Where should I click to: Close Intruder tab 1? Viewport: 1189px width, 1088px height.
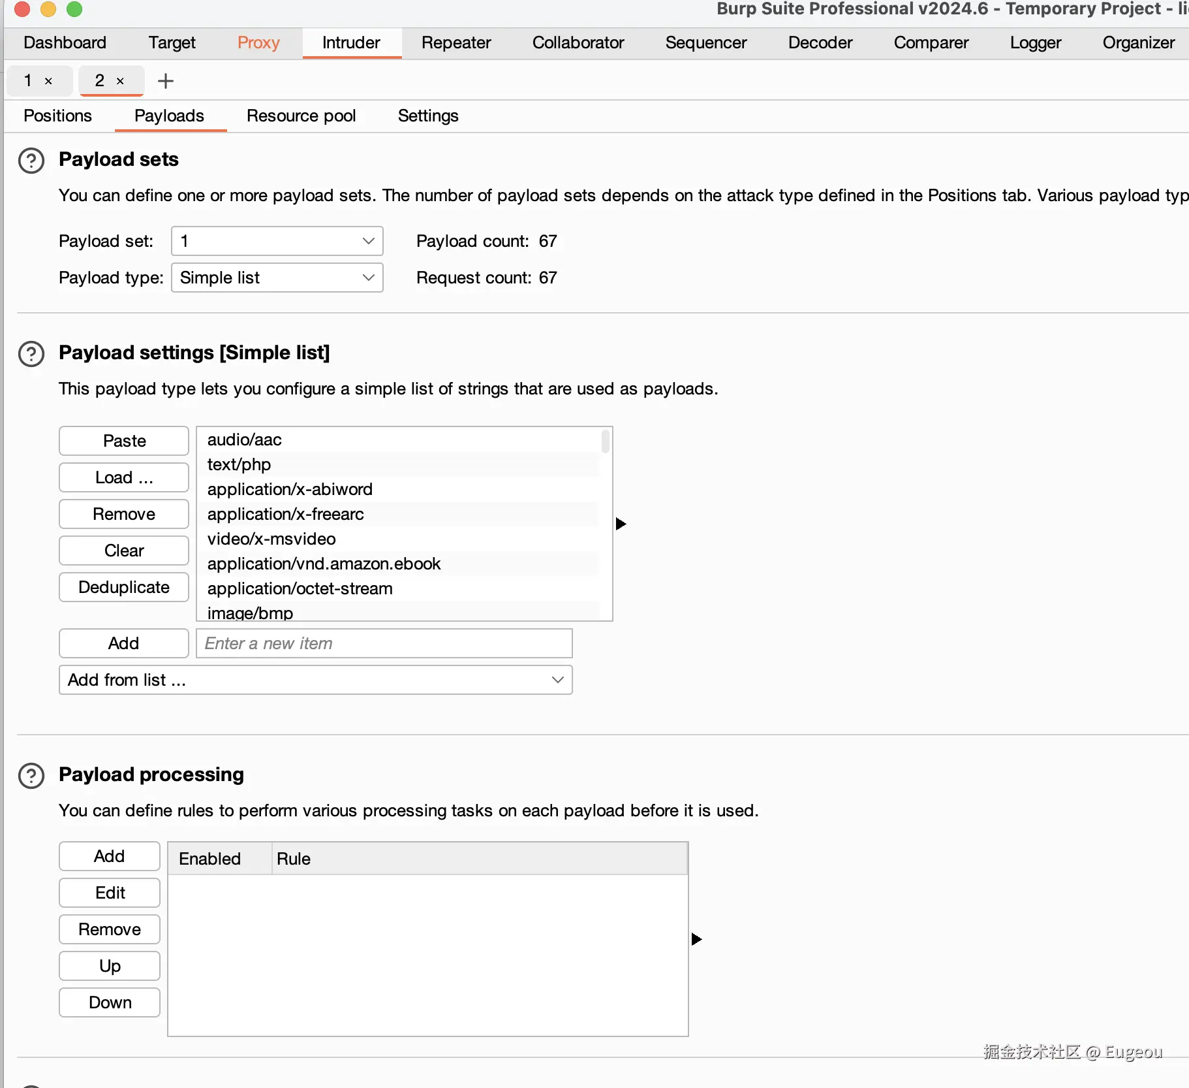(x=48, y=81)
